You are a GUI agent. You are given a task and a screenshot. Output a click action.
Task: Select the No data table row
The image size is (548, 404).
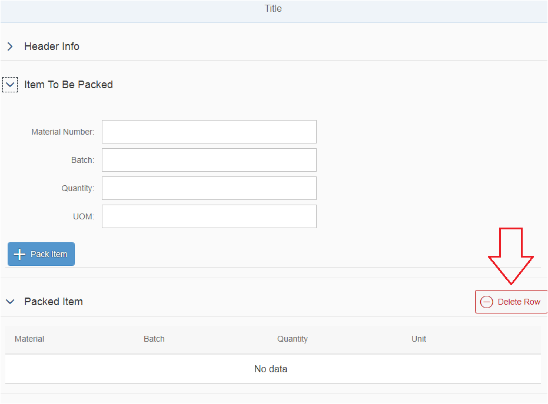point(273,369)
